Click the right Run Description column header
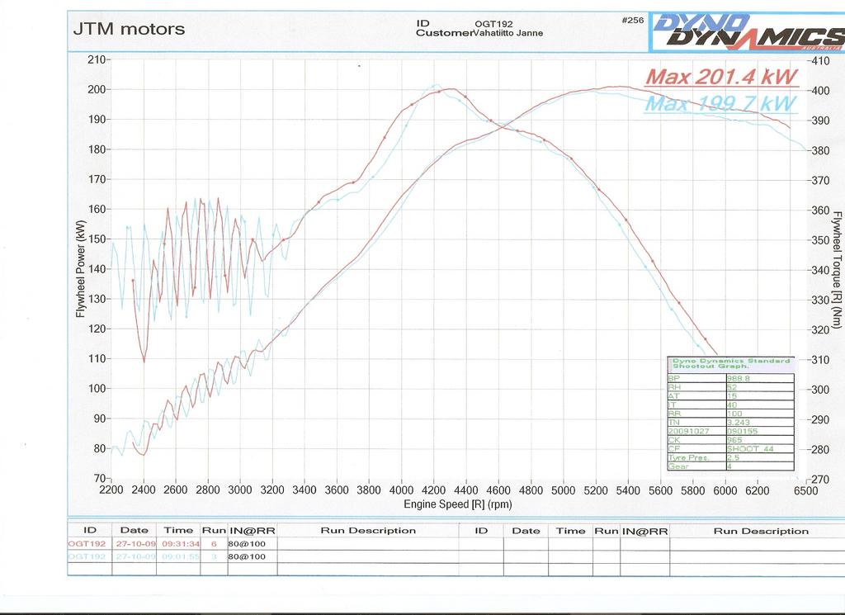845x615 pixels. (760, 530)
